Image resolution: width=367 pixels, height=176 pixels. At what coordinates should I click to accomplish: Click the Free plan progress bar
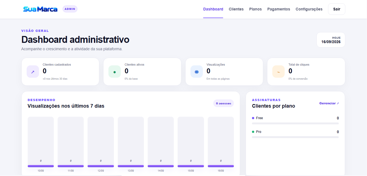pos(295,124)
